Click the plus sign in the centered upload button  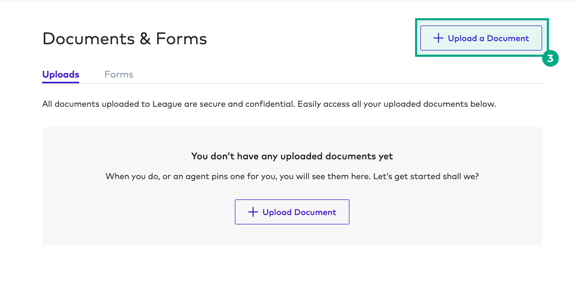(253, 212)
